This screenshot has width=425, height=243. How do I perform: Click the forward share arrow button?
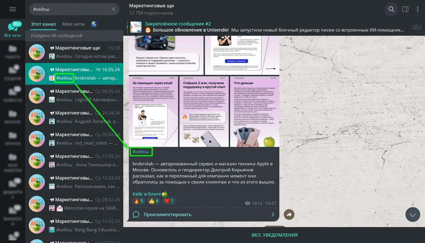point(289,214)
